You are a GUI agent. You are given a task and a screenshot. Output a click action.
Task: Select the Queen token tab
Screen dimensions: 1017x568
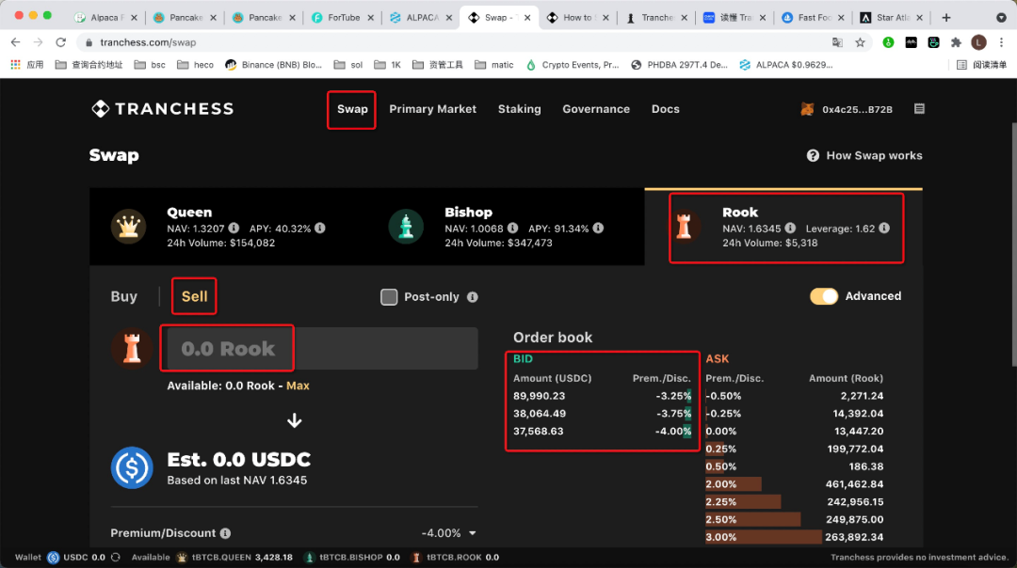pos(228,227)
